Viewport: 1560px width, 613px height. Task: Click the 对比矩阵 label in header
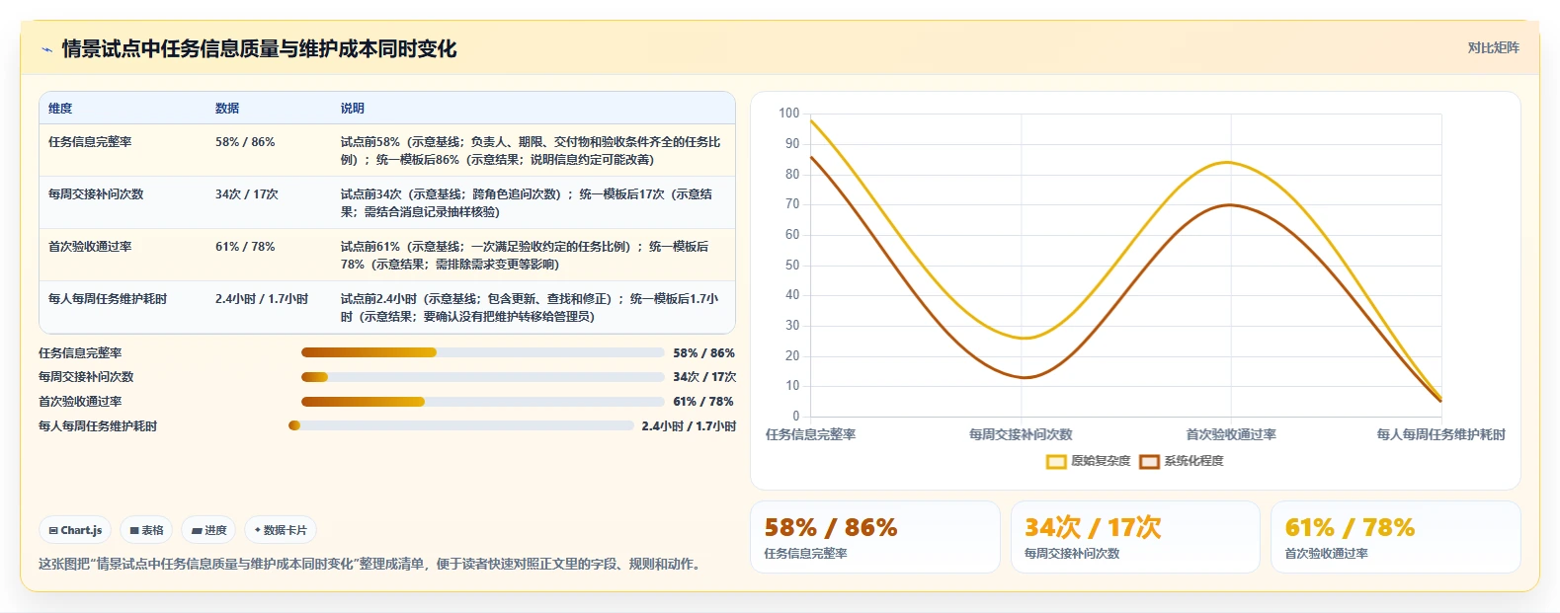pos(1493,47)
